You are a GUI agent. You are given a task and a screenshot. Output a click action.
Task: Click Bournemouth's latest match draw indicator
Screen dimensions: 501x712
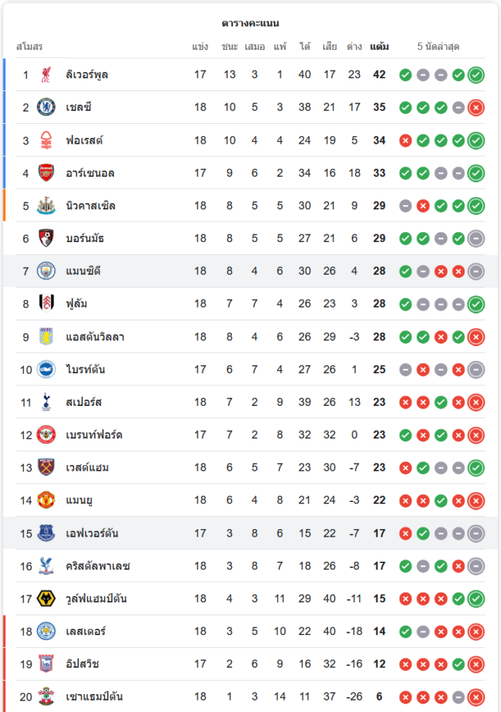coord(476,239)
